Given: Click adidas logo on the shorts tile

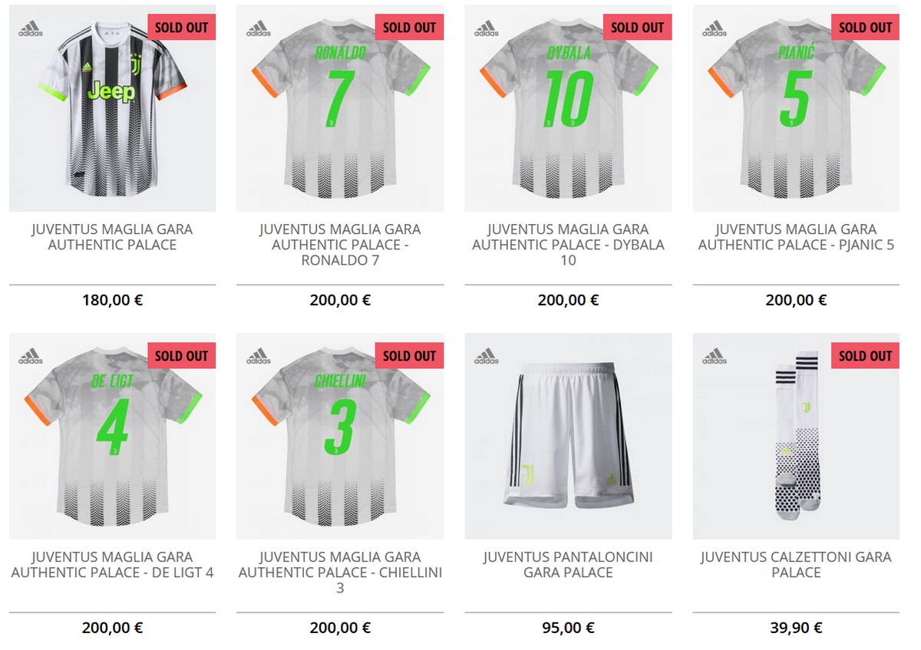Looking at the screenshot, I should pyautogui.click(x=487, y=356).
